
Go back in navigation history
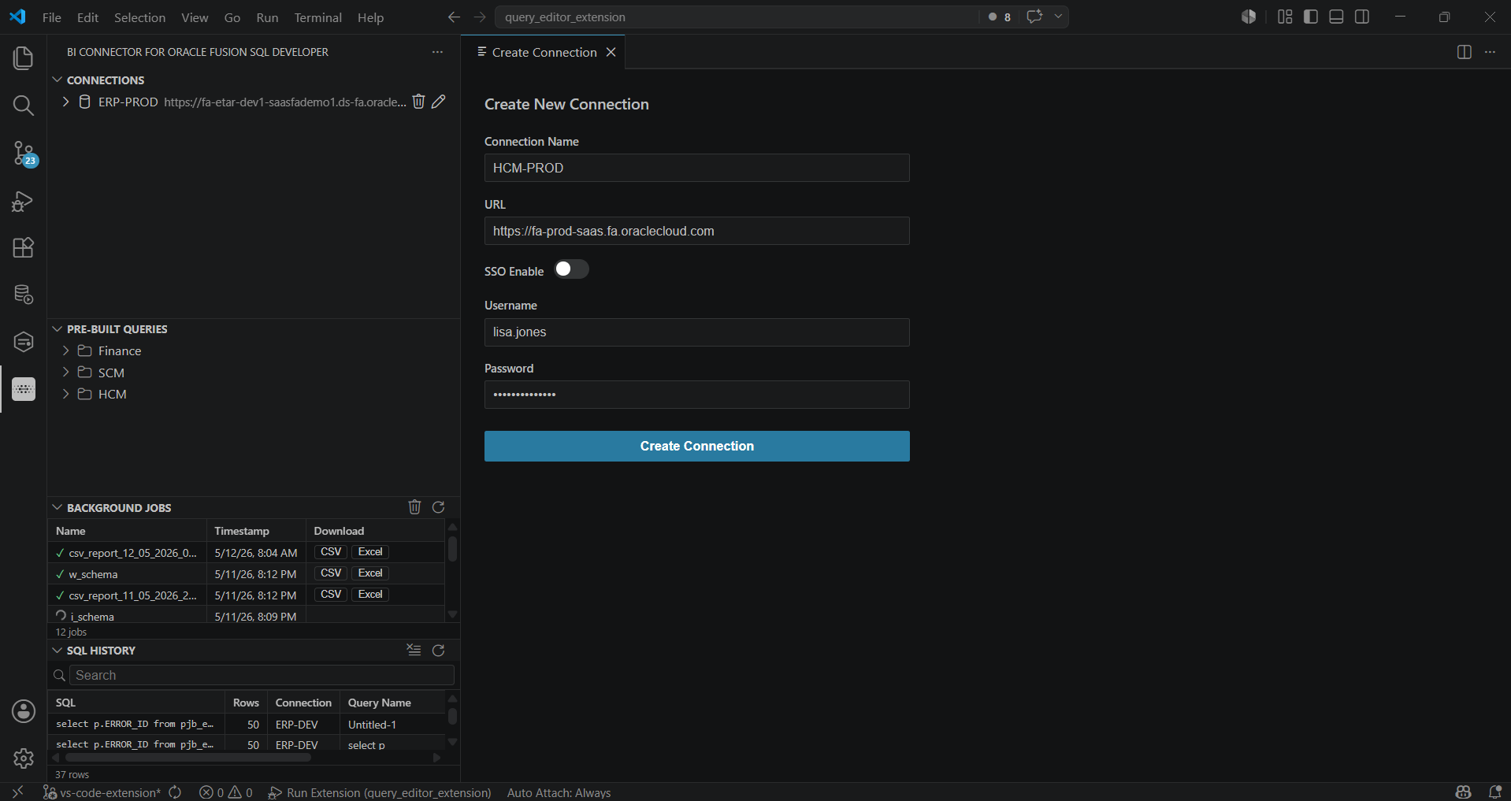click(x=454, y=17)
